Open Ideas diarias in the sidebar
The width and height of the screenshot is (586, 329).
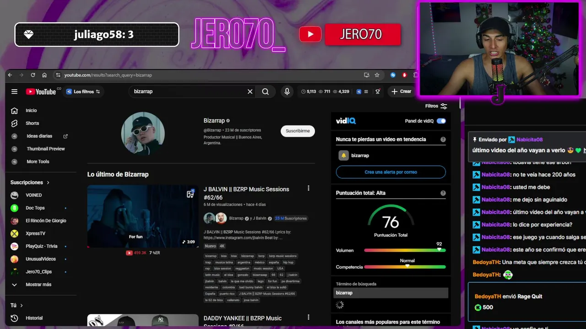(39, 136)
